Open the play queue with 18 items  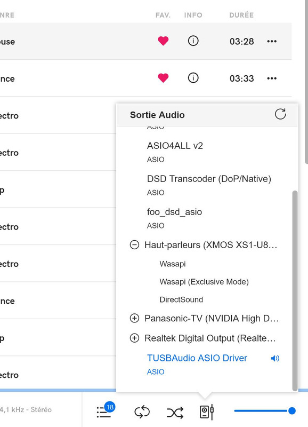pos(105,410)
